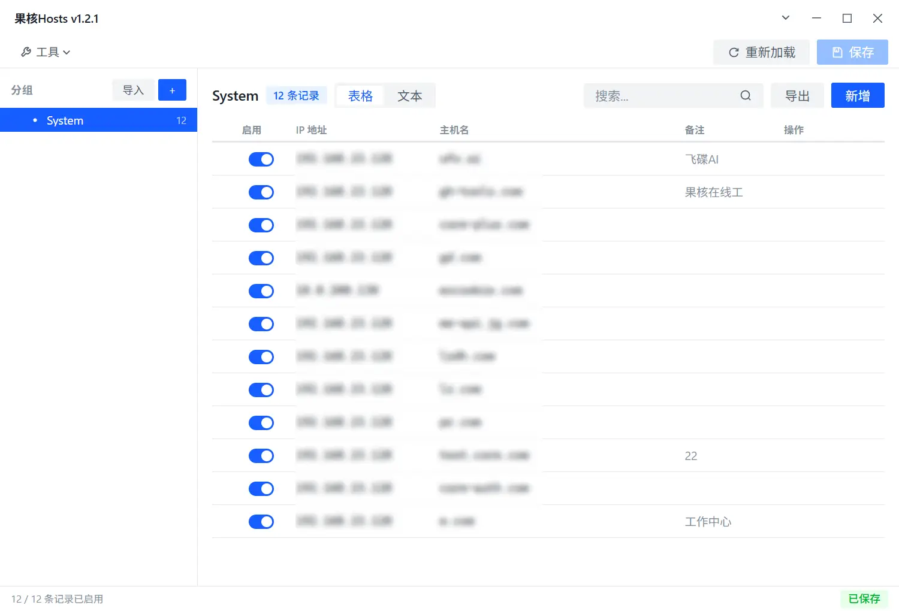Switch to the 文本 text view tab
899x611 pixels.
[410, 96]
